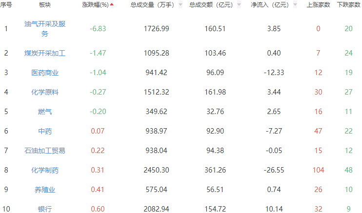Open the 煤炭开采加工 sector link
The height and width of the screenshot is (213, 362).
(x=45, y=53)
